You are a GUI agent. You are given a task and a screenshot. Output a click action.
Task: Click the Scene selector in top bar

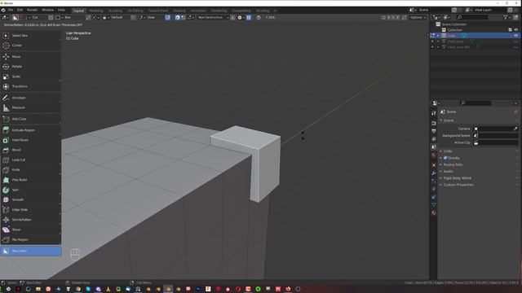click(x=430, y=11)
